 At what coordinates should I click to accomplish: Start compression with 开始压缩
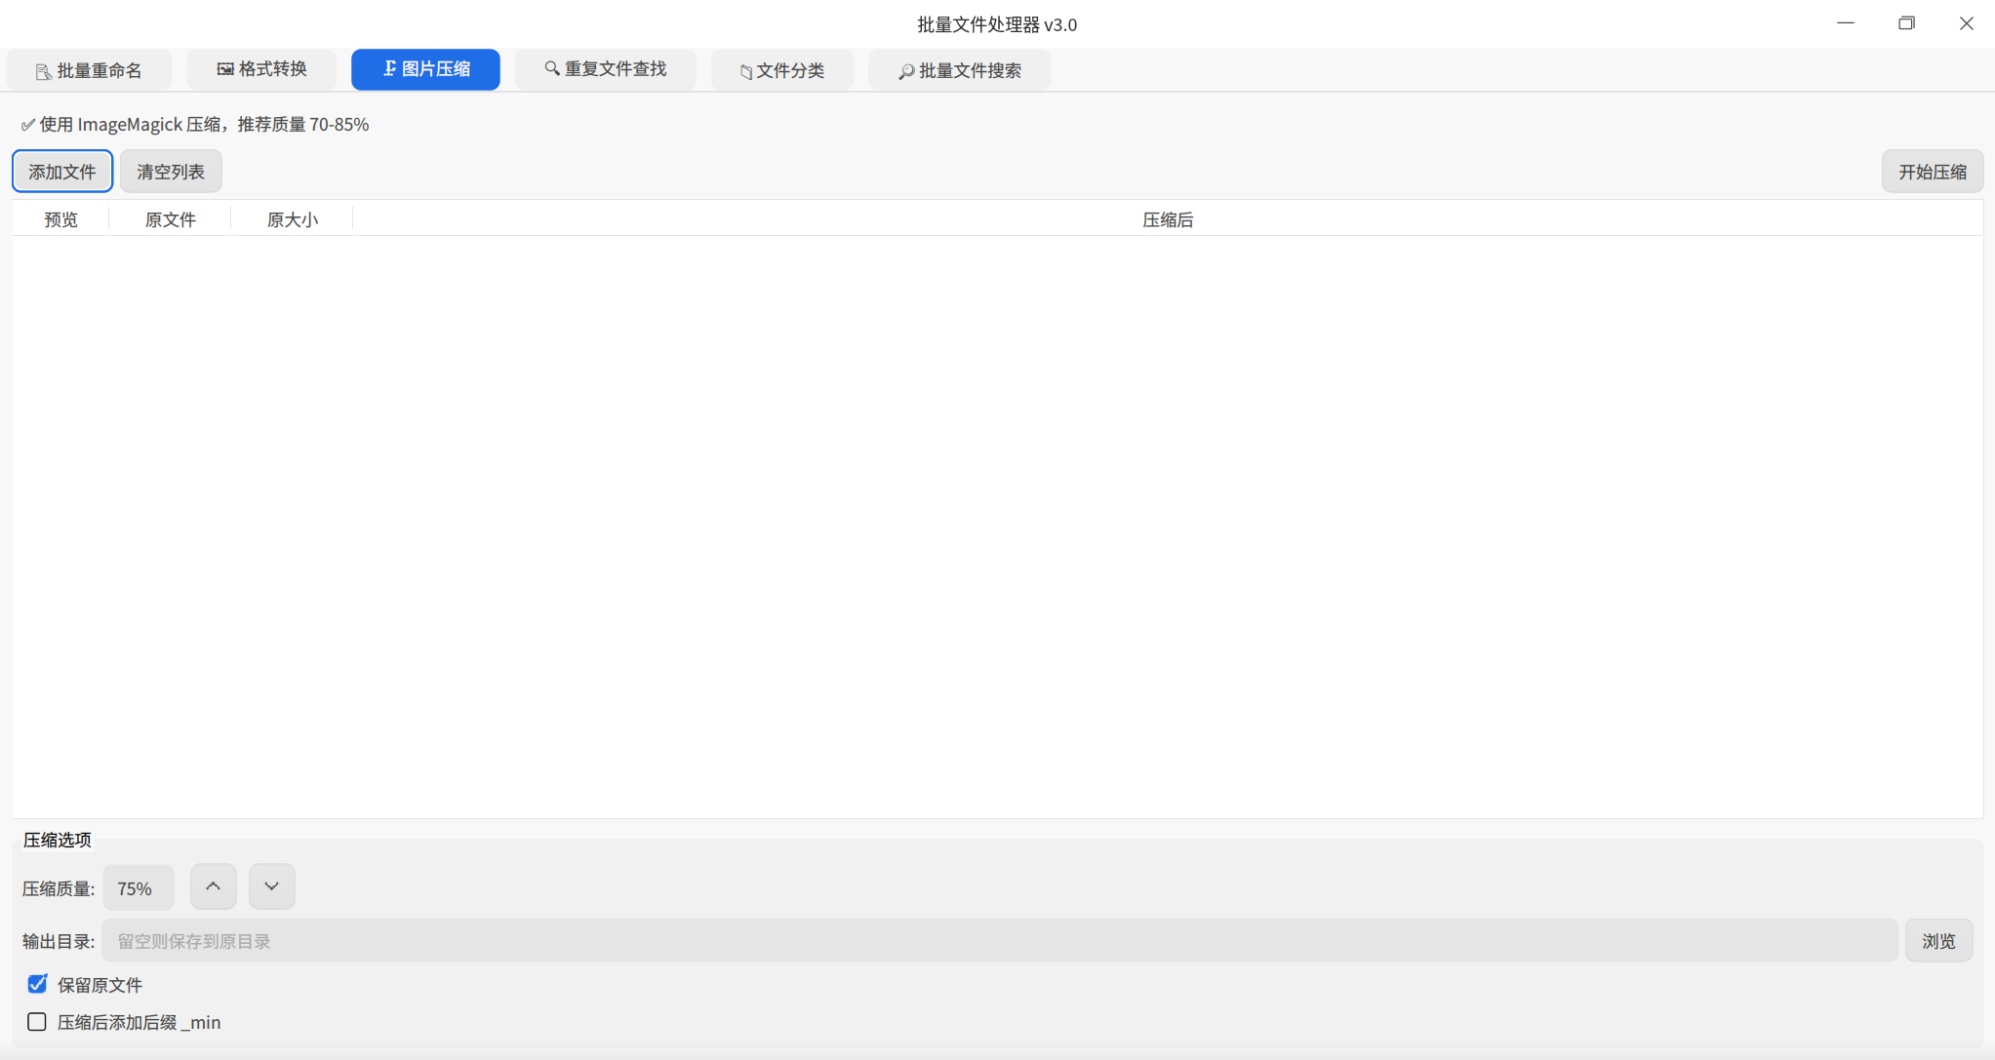click(1932, 172)
